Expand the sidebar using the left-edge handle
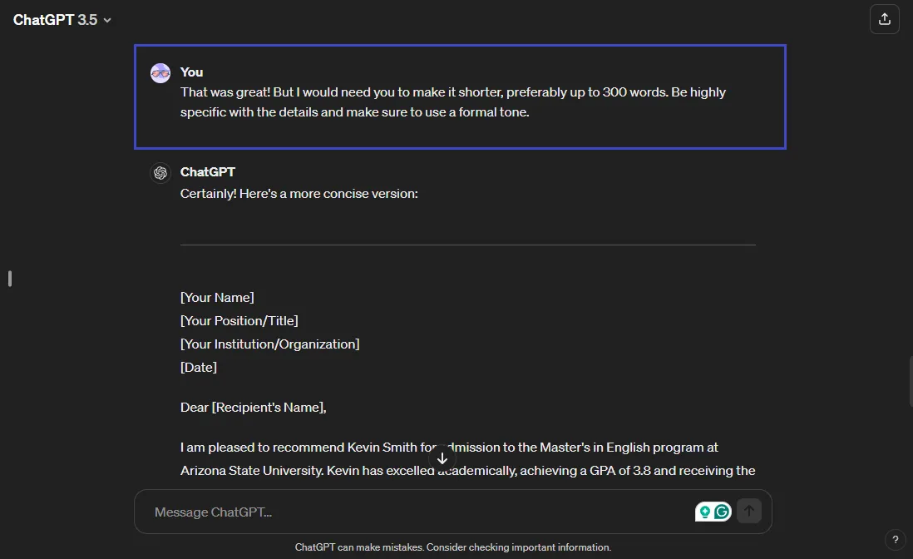 coord(8,278)
